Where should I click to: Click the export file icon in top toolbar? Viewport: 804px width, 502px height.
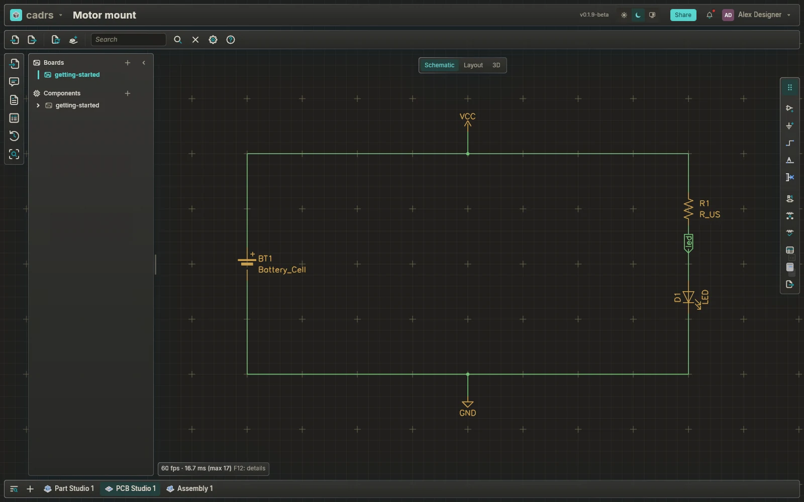32,40
